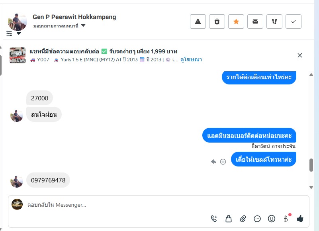Screen dimensions: 319x231
Task: Open saved replies speech bubble icon
Action: pyautogui.click(x=257, y=218)
